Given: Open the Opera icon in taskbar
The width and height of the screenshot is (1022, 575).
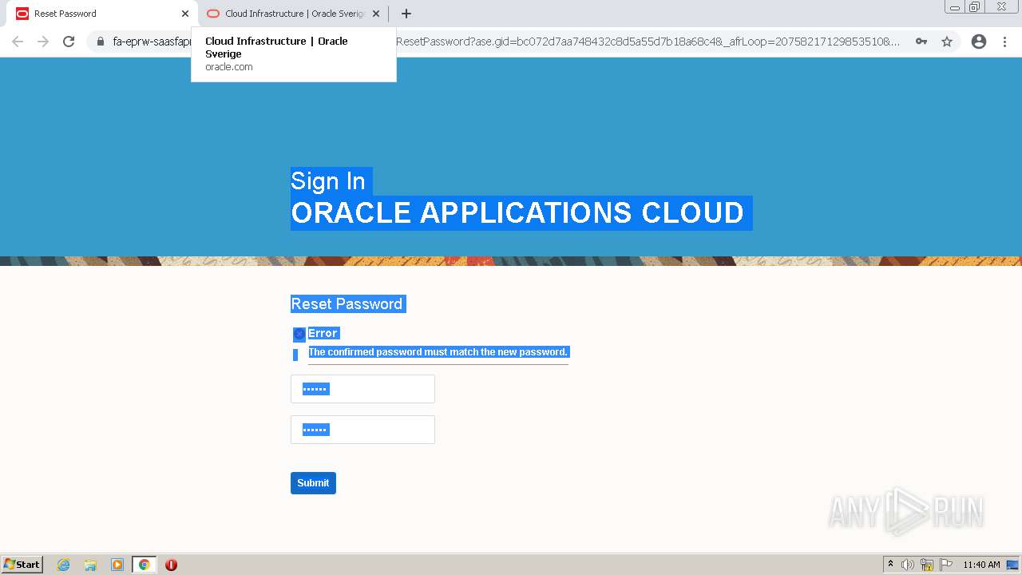Looking at the screenshot, I should click(x=171, y=565).
